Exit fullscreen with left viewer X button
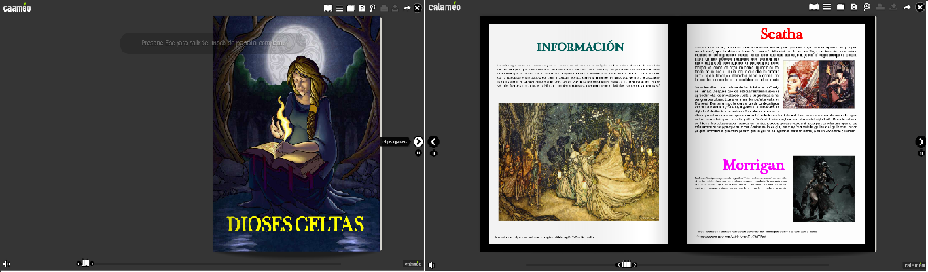928x272 pixels. (x=418, y=8)
